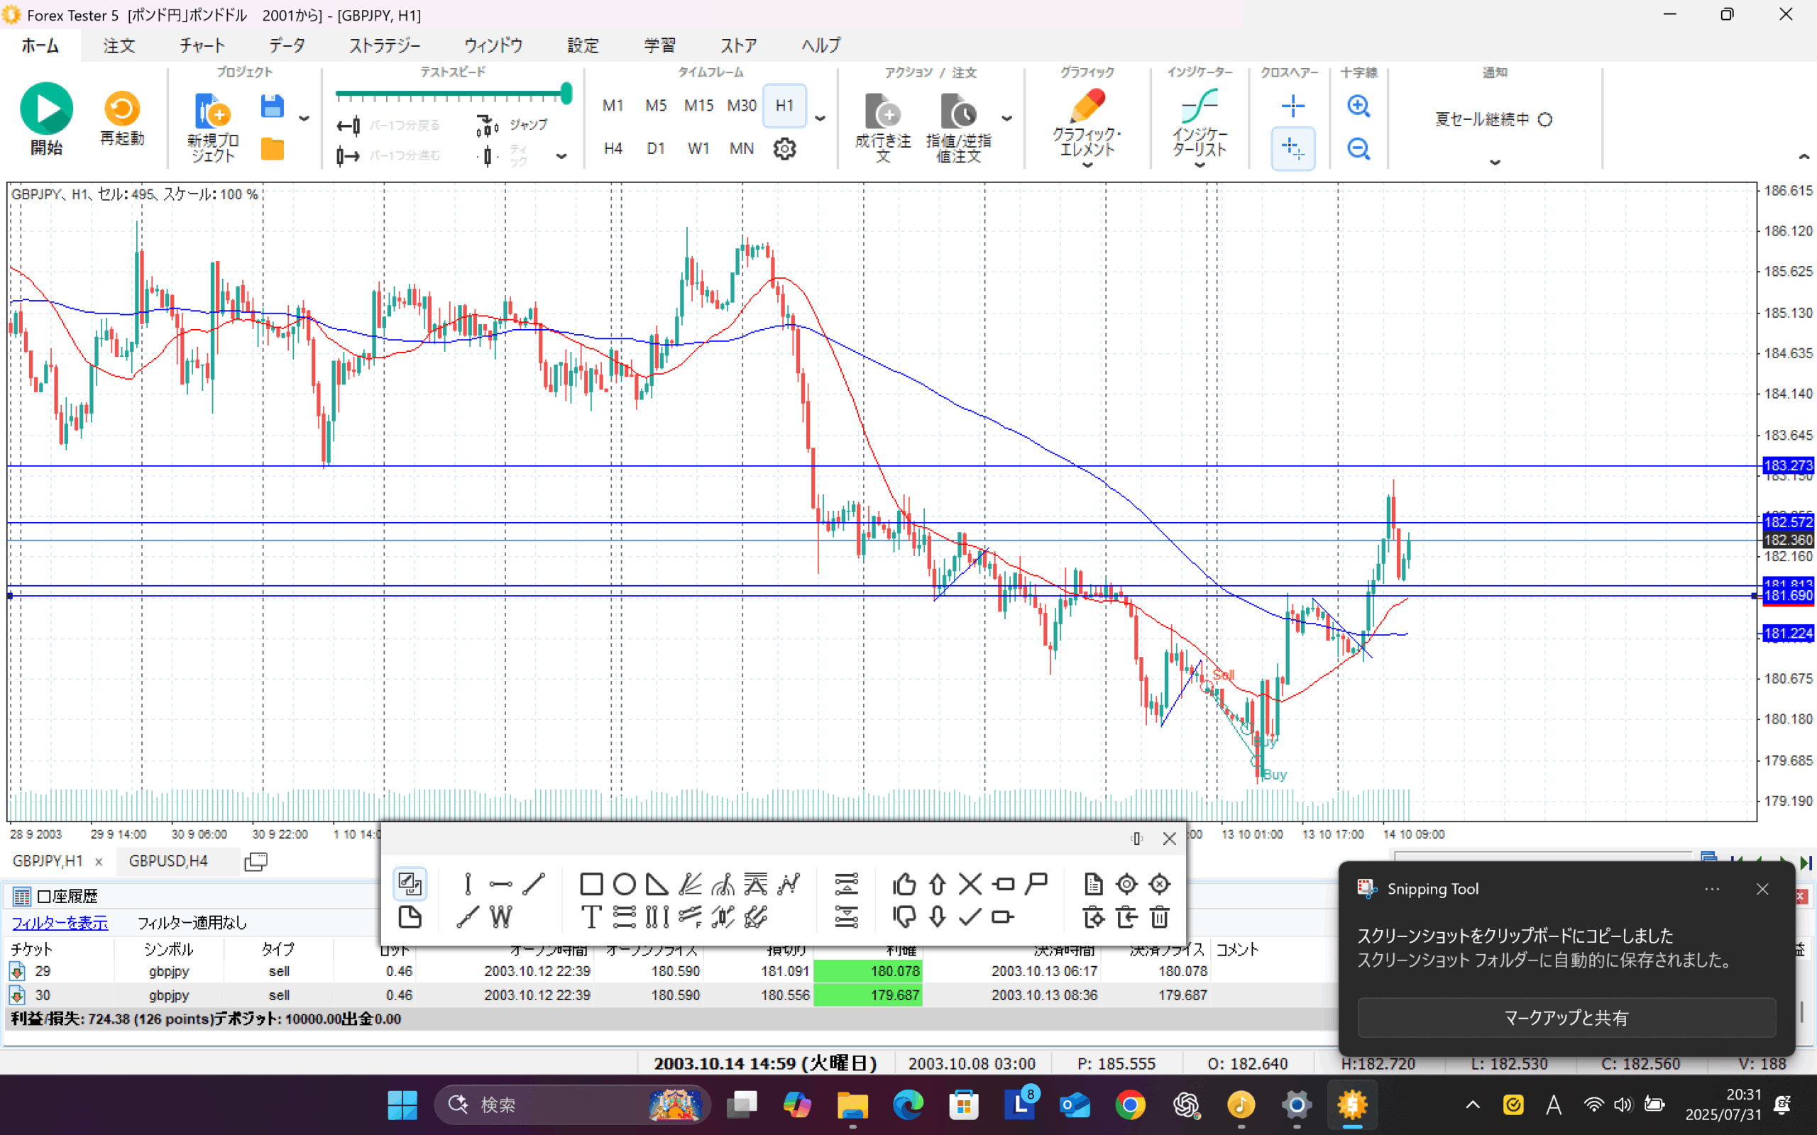
Task: Save the project using the floppy disk icon
Action: [273, 106]
